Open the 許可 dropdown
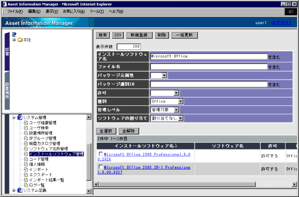299x197 pixels. pos(176,93)
